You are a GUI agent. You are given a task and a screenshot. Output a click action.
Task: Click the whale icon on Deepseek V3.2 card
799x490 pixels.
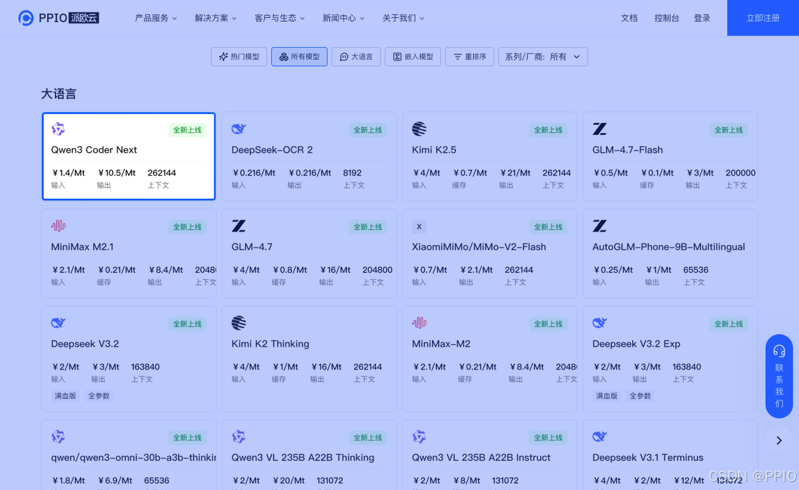[x=58, y=323]
